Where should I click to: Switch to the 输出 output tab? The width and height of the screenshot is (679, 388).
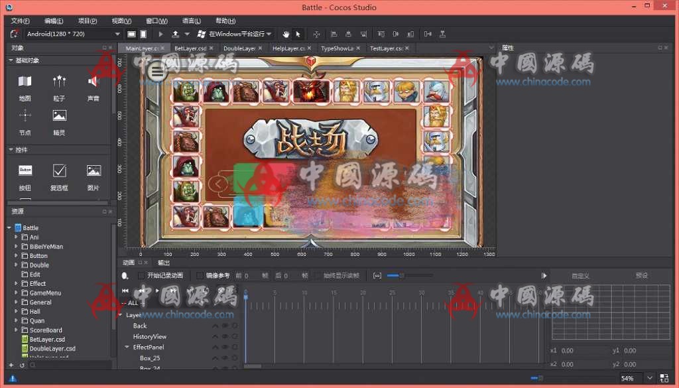point(164,263)
